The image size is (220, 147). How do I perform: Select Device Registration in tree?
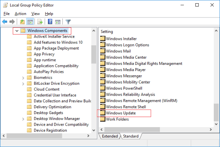pyautogui.click(x=50, y=130)
